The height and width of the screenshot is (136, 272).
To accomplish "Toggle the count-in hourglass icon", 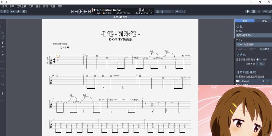I will point(140,10).
